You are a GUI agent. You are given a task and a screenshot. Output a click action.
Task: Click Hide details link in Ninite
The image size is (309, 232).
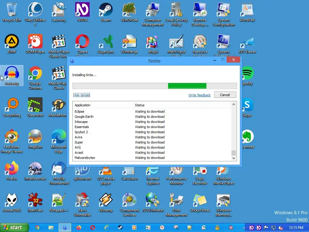tap(81, 95)
